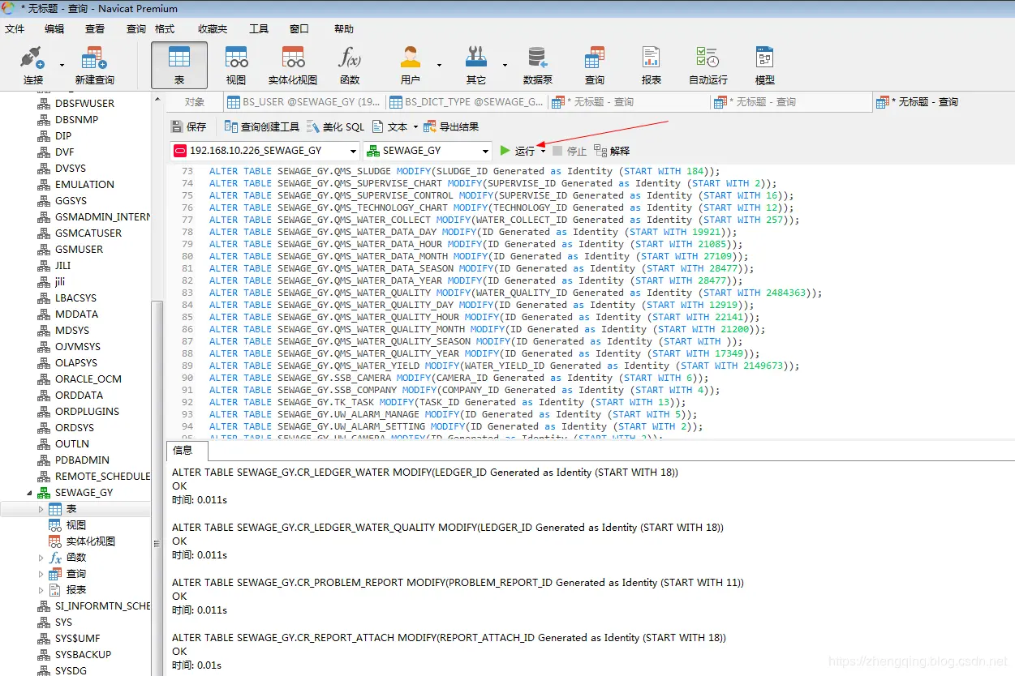Select the SYSBACKUP schema
The height and width of the screenshot is (676, 1015).
click(83, 655)
